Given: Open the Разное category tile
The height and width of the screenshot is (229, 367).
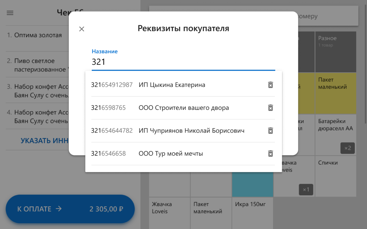Looking at the screenshot, I should click(x=335, y=52).
